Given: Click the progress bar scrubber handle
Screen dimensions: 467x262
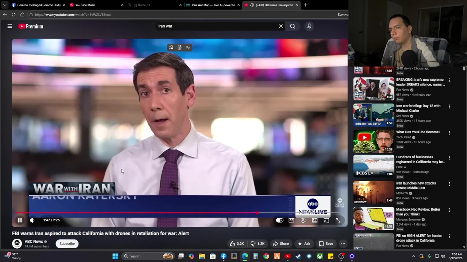Looking at the screenshot, I should (x=258, y=213).
